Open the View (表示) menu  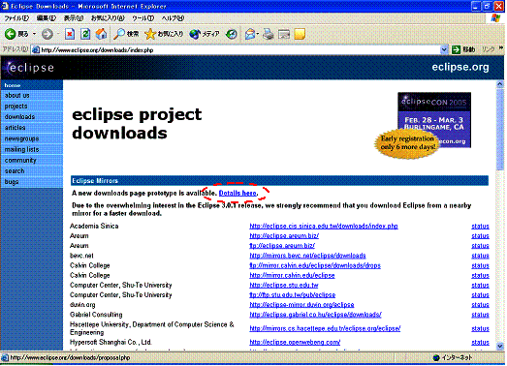tap(73, 18)
